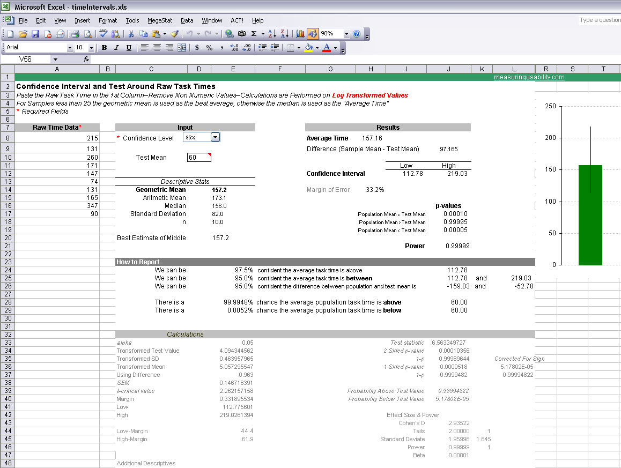The image size is (621, 468).
Task: Select the green bar in chart
Action: pos(590,215)
